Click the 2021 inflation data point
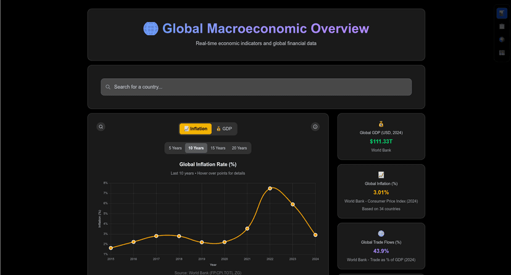Viewport: 511px width, 275px height. pyautogui.click(x=247, y=229)
